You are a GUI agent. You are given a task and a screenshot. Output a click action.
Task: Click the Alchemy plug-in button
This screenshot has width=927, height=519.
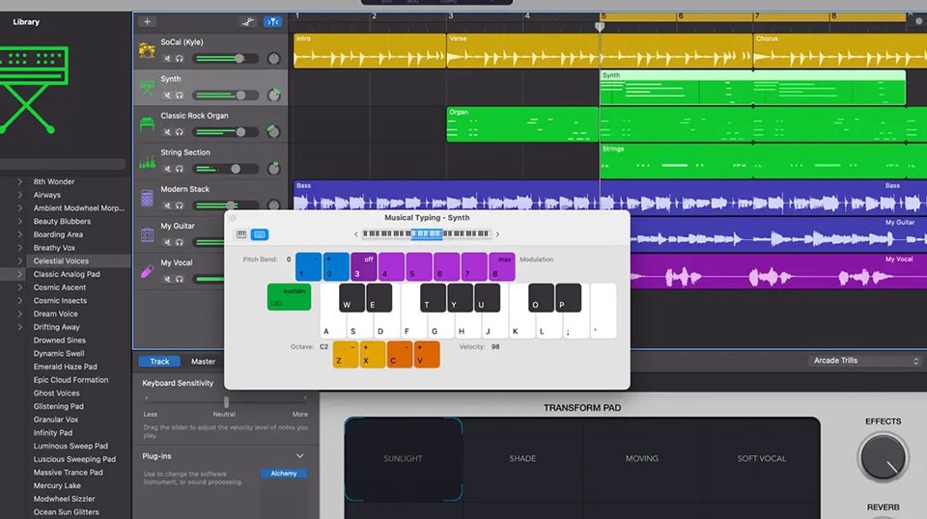click(x=284, y=474)
